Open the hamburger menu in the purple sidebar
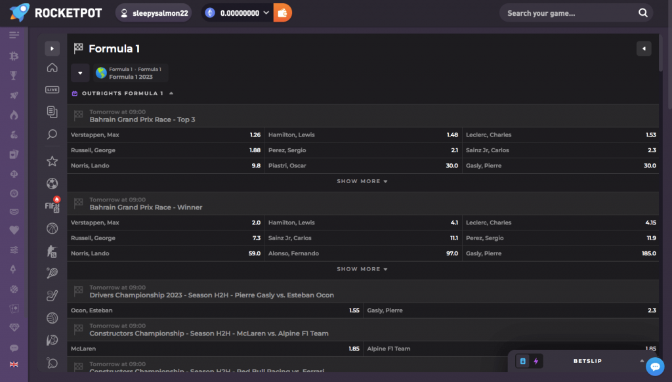The width and height of the screenshot is (672, 382). [14, 35]
